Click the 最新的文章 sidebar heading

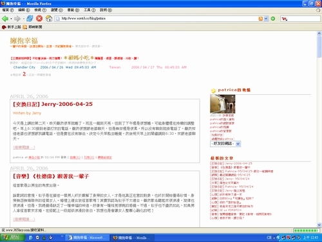(222, 158)
